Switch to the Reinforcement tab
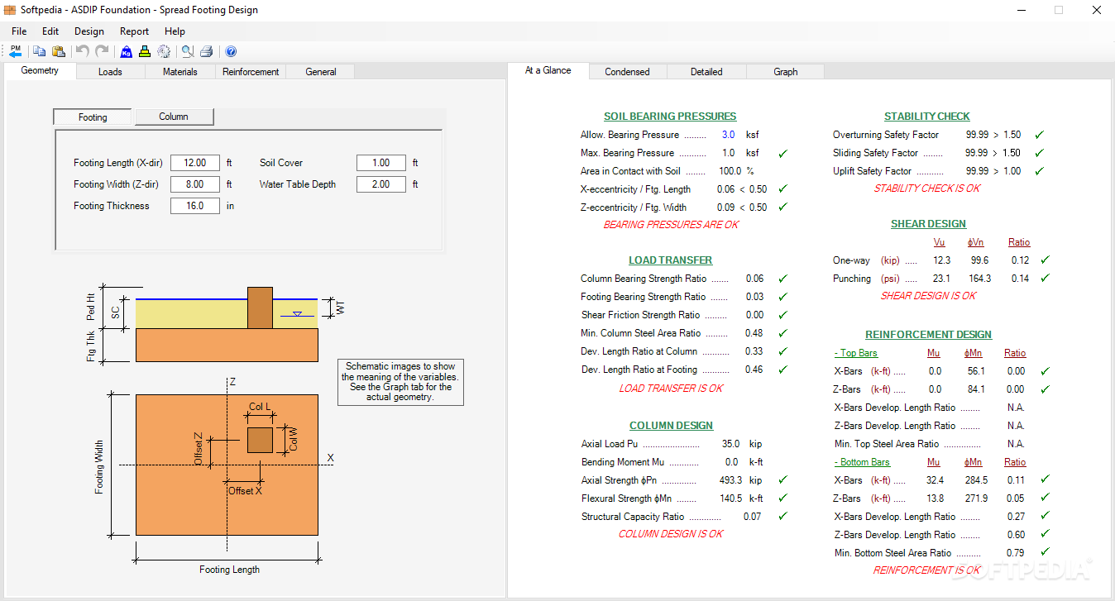The height and width of the screenshot is (601, 1115). pos(251,72)
